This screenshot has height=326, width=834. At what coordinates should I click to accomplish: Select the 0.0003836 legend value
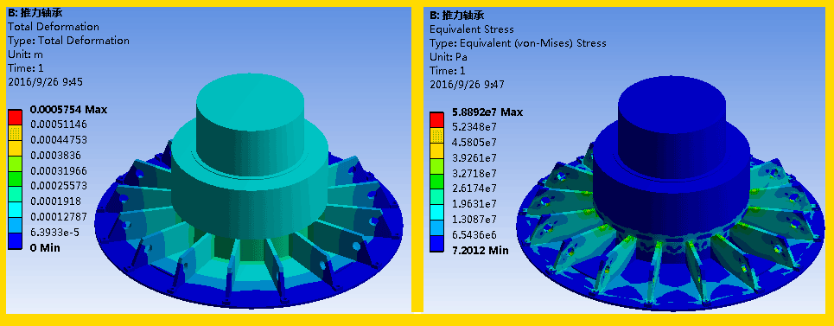point(56,156)
